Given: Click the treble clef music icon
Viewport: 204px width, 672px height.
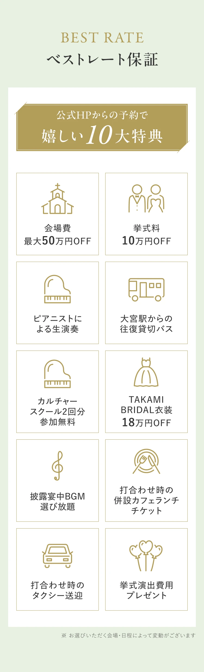Looking at the screenshot, I should 57,465.
